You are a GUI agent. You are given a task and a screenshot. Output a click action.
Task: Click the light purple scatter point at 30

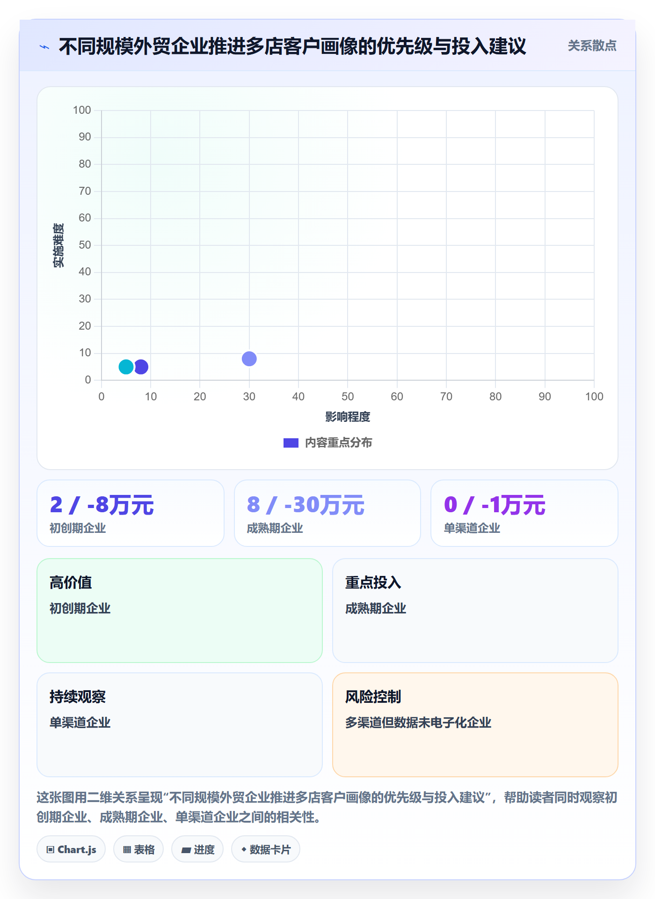point(249,359)
